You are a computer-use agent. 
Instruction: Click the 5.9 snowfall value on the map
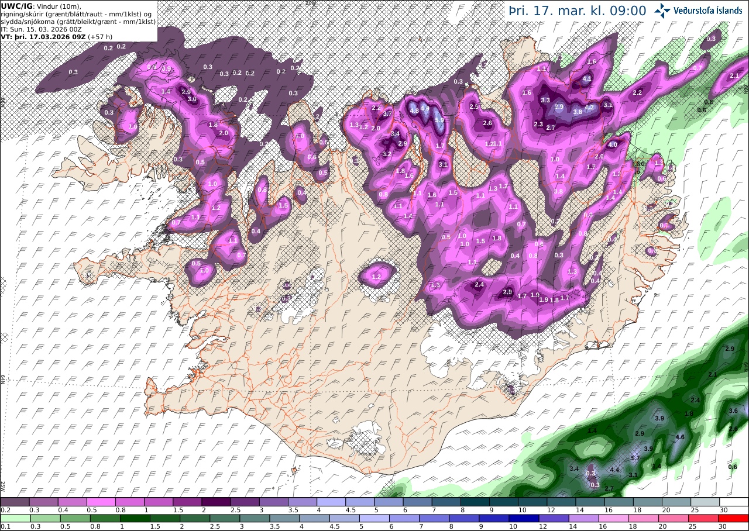(x=440, y=120)
